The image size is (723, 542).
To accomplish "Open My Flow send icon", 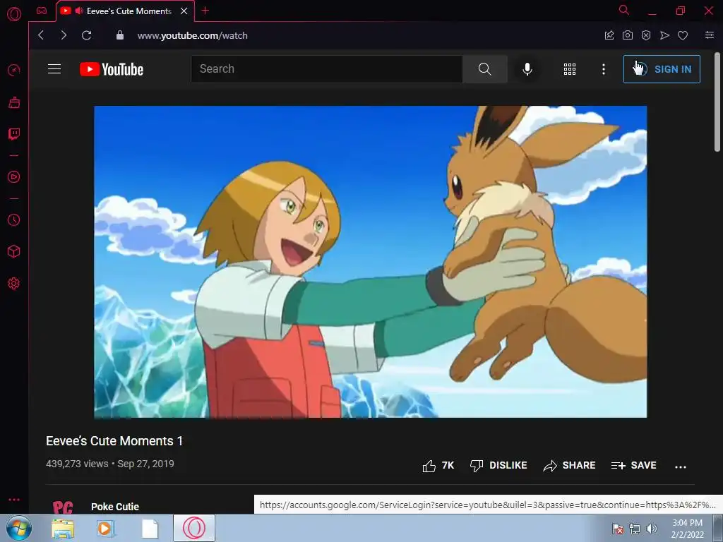I will click(664, 35).
